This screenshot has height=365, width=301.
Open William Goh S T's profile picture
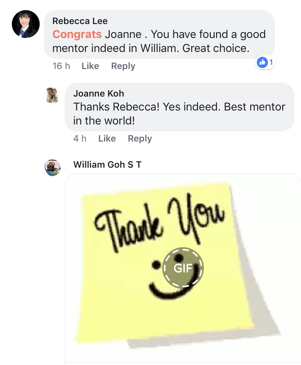(x=53, y=168)
